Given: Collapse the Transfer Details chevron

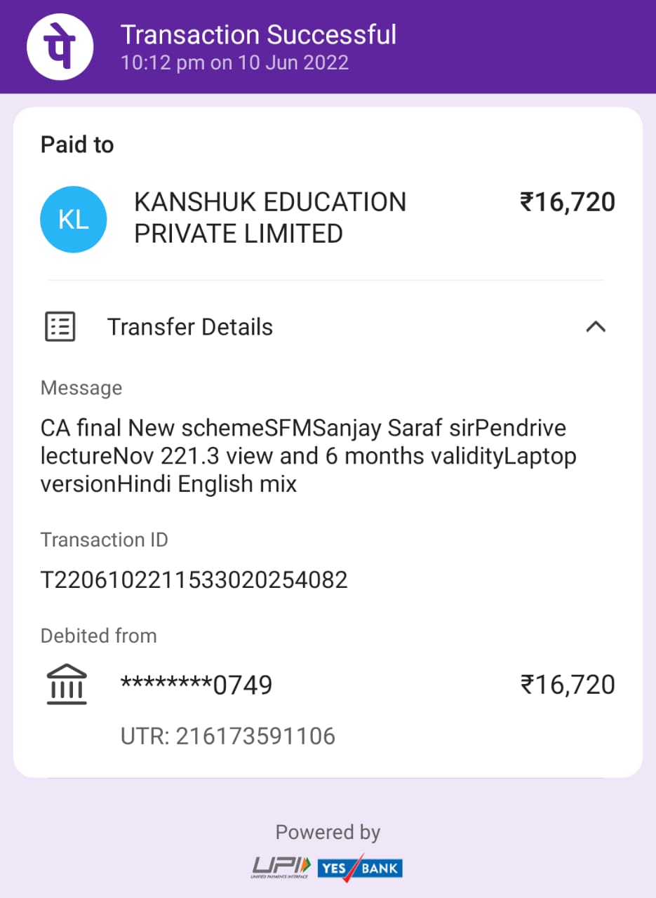Looking at the screenshot, I should click(596, 327).
